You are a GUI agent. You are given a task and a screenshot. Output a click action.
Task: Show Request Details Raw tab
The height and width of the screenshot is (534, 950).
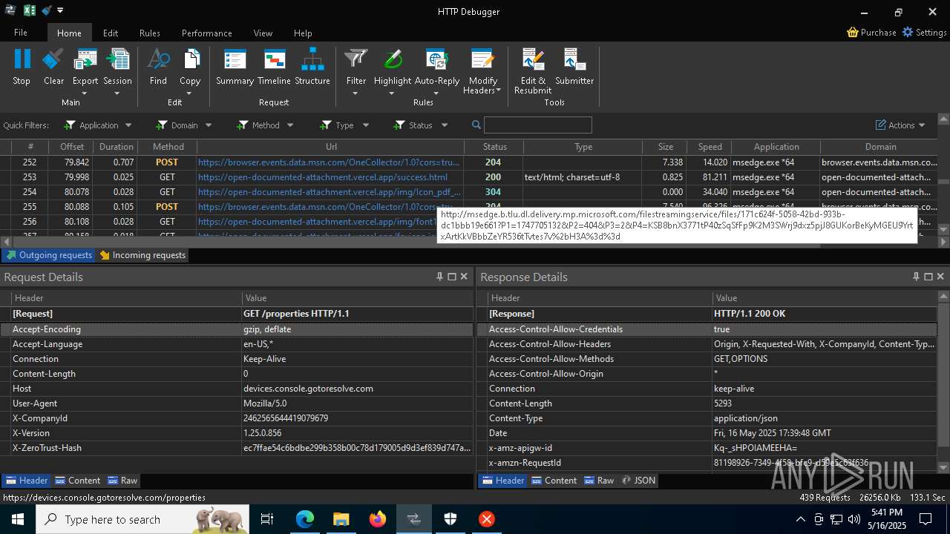[122, 481]
